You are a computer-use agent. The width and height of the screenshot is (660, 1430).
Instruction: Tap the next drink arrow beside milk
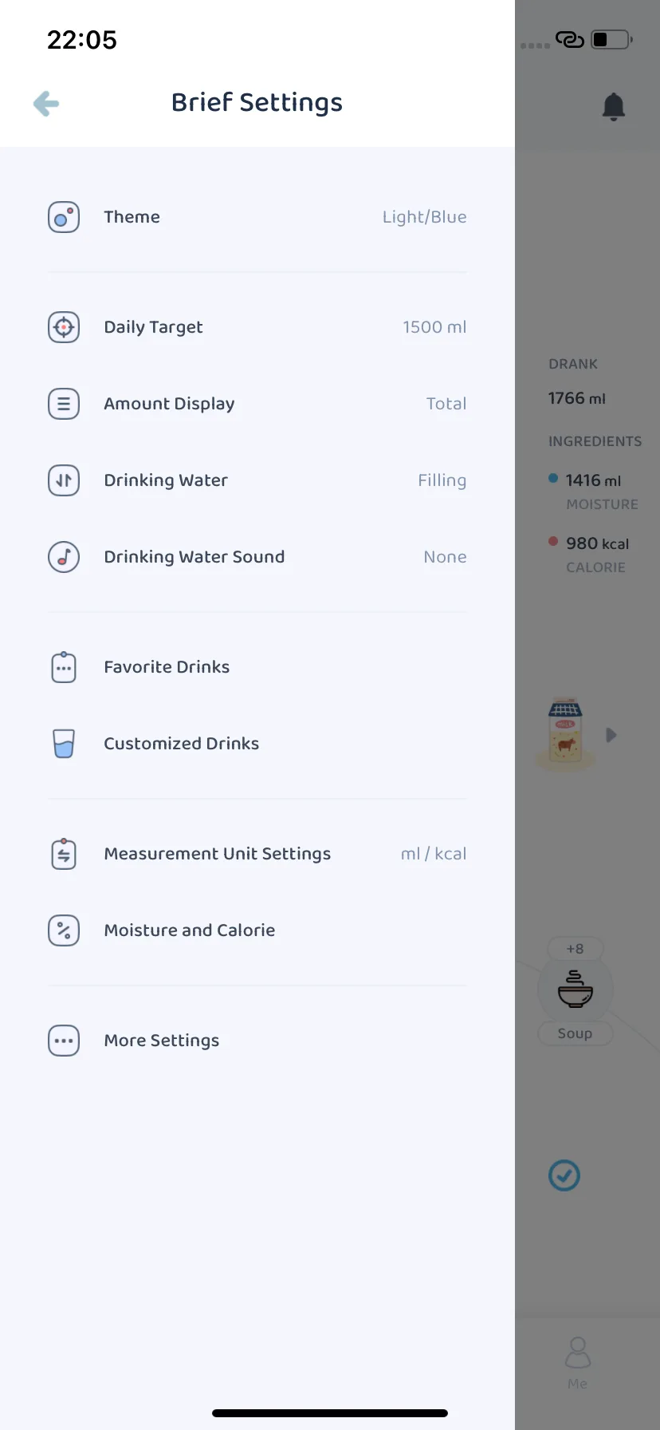[611, 735]
